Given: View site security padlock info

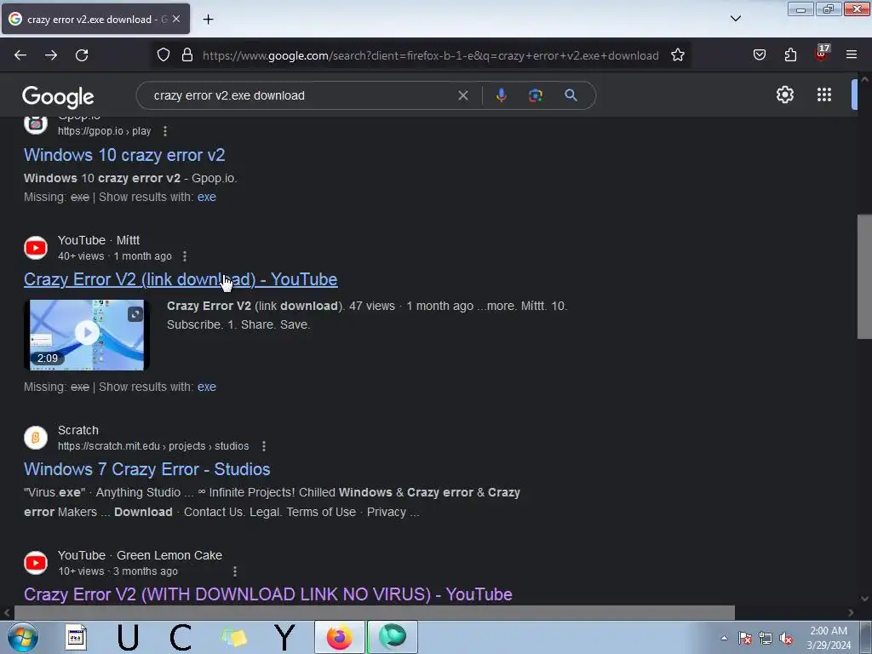Looking at the screenshot, I should point(187,55).
